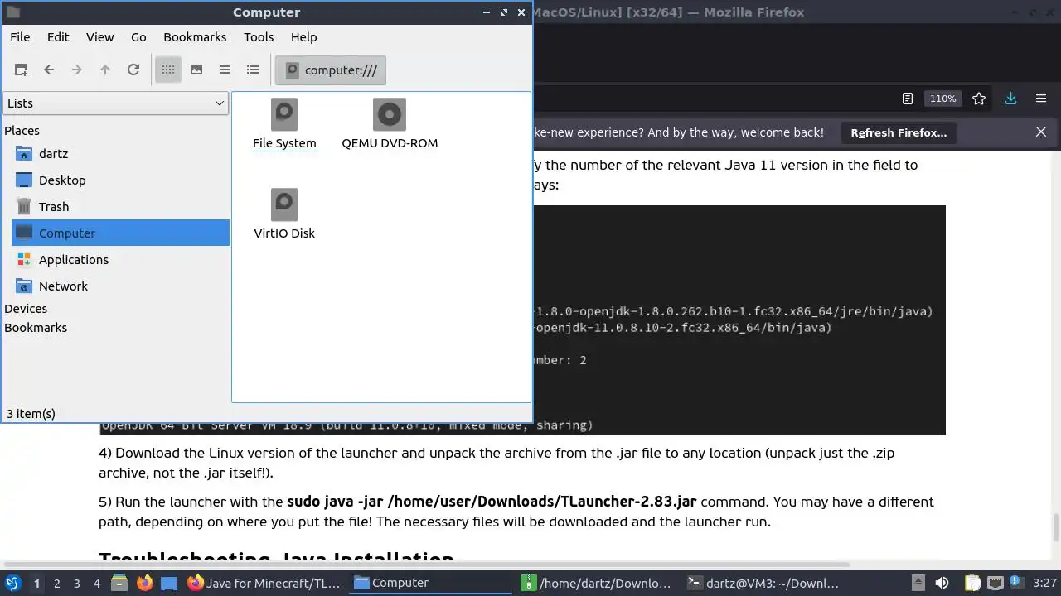
Task: Dismiss the Firefox notification bar
Action: [1041, 132]
